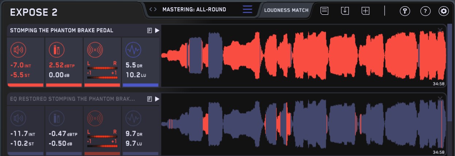The image size is (455, 156).
Task: Click the stereo phase icon of first track
Action: (x=94, y=50)
